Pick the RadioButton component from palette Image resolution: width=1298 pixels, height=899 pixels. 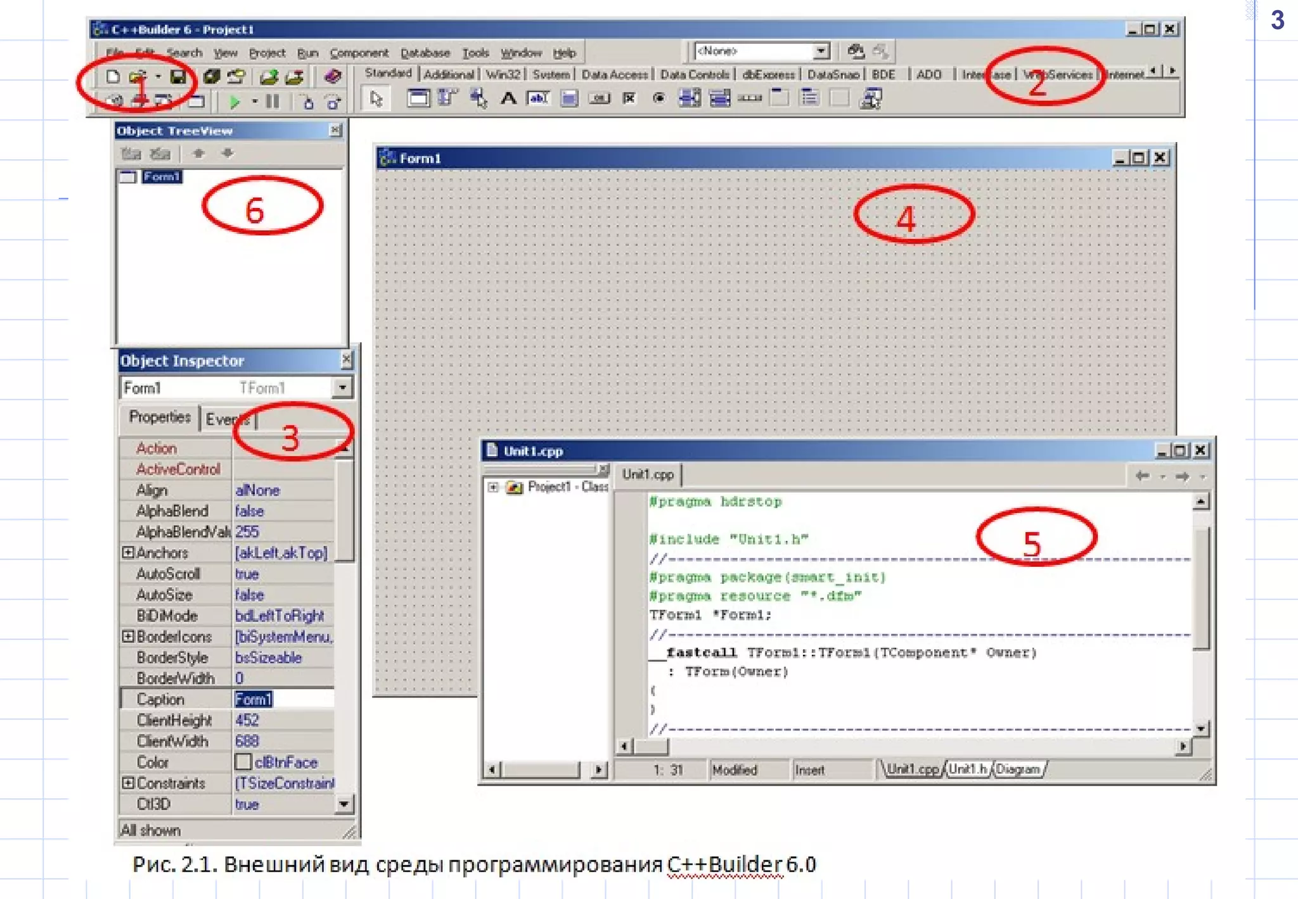click(659, 98)
